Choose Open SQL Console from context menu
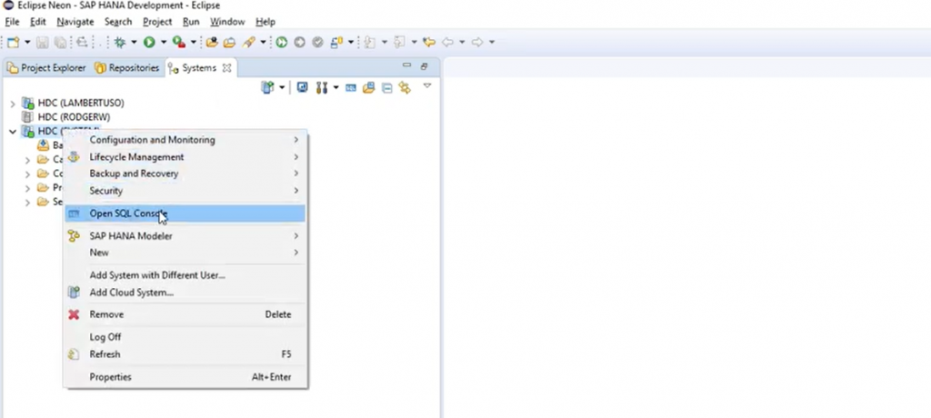This screenshot has width=931, height=418. pyautogui.click(x=127, y=214)
